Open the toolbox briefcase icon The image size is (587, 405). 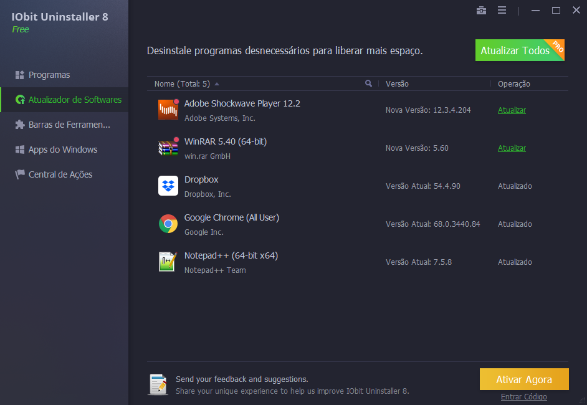[481, 11]
